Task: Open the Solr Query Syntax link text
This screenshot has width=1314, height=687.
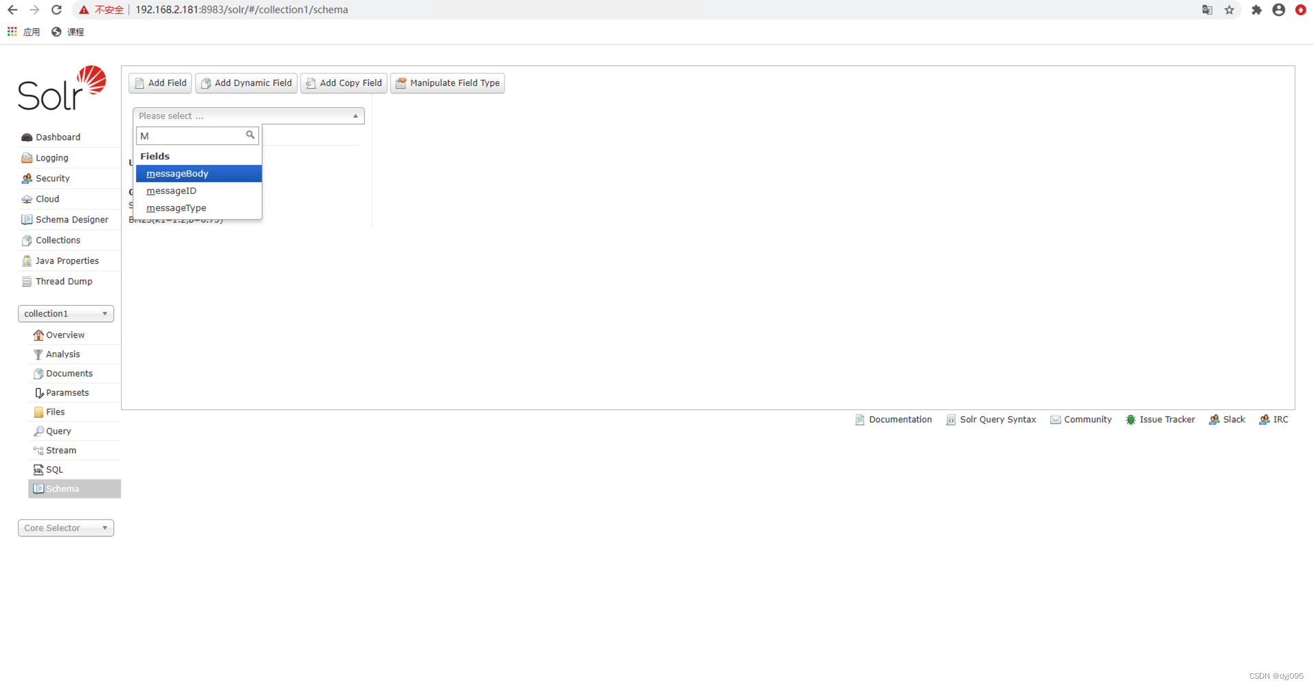Action: click(997, 420)
